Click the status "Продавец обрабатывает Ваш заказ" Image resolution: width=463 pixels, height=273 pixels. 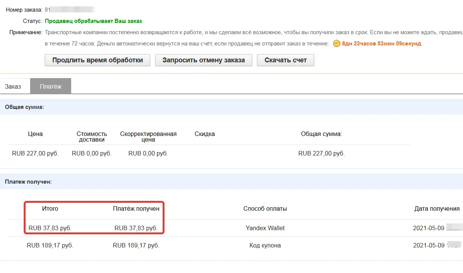(93, 21)
